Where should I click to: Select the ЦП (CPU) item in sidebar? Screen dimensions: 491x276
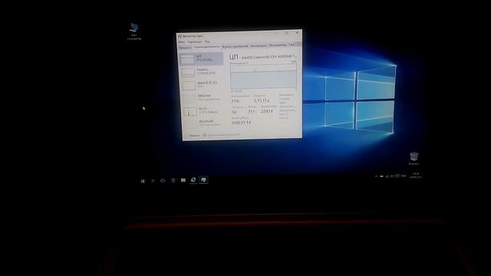[201, 59]
